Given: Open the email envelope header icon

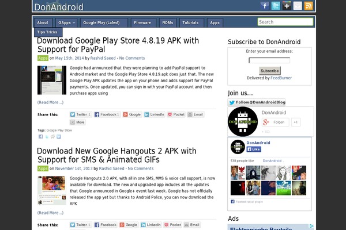Looking at the screenshot, I should click(298, 6).
